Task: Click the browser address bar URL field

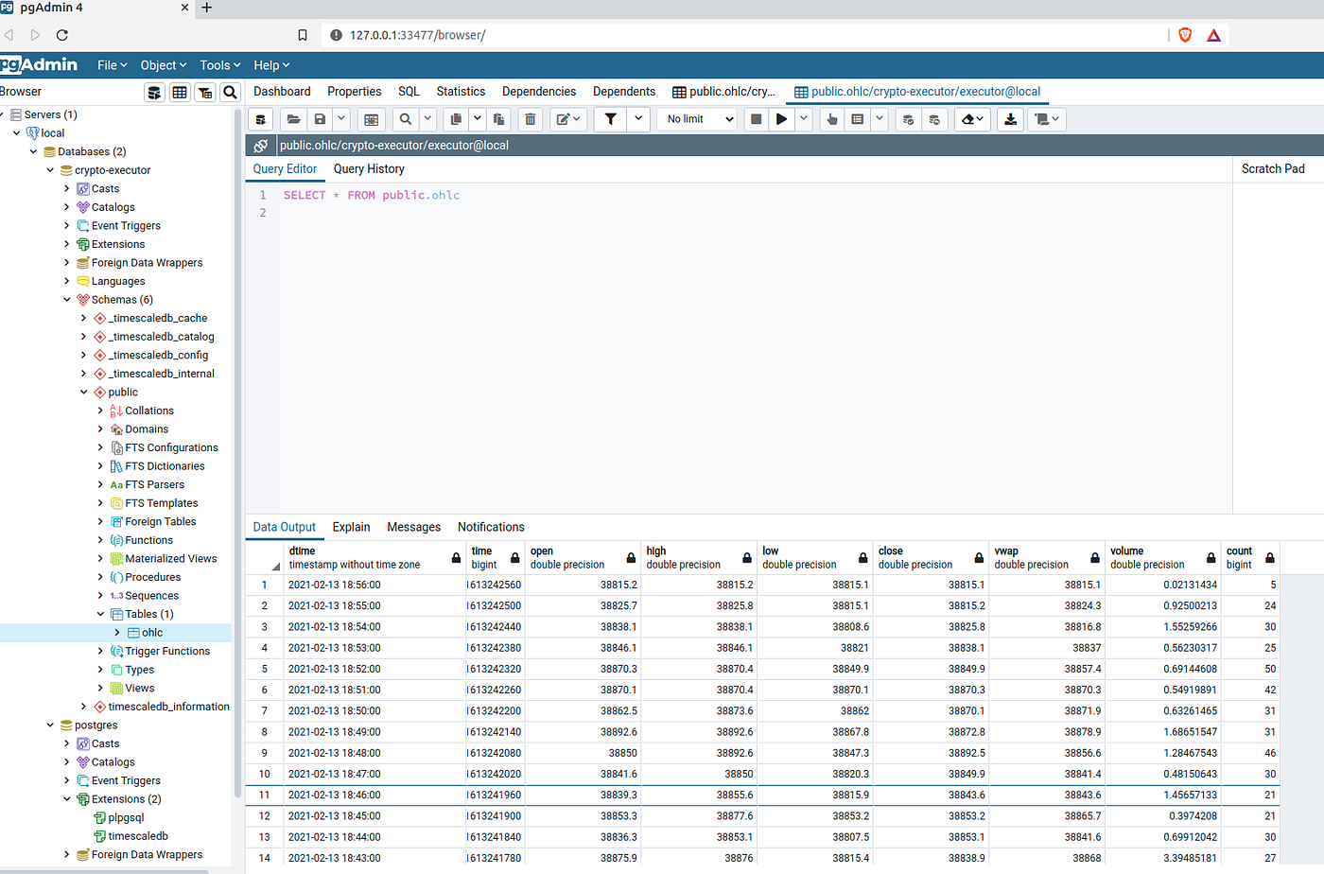Action: coord(743,35)
